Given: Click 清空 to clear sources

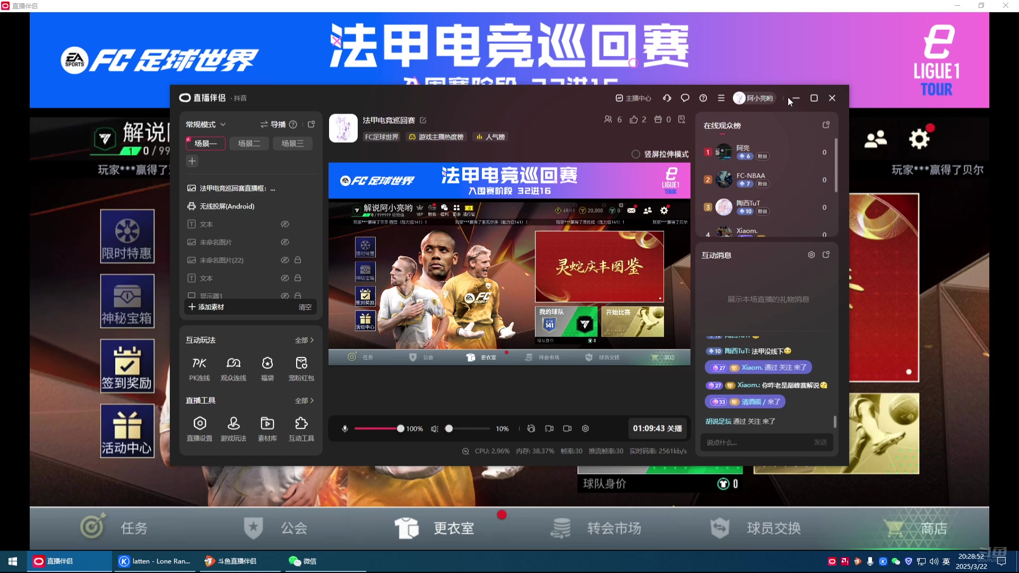Looking at the screenshot, I should click(305, 307).
